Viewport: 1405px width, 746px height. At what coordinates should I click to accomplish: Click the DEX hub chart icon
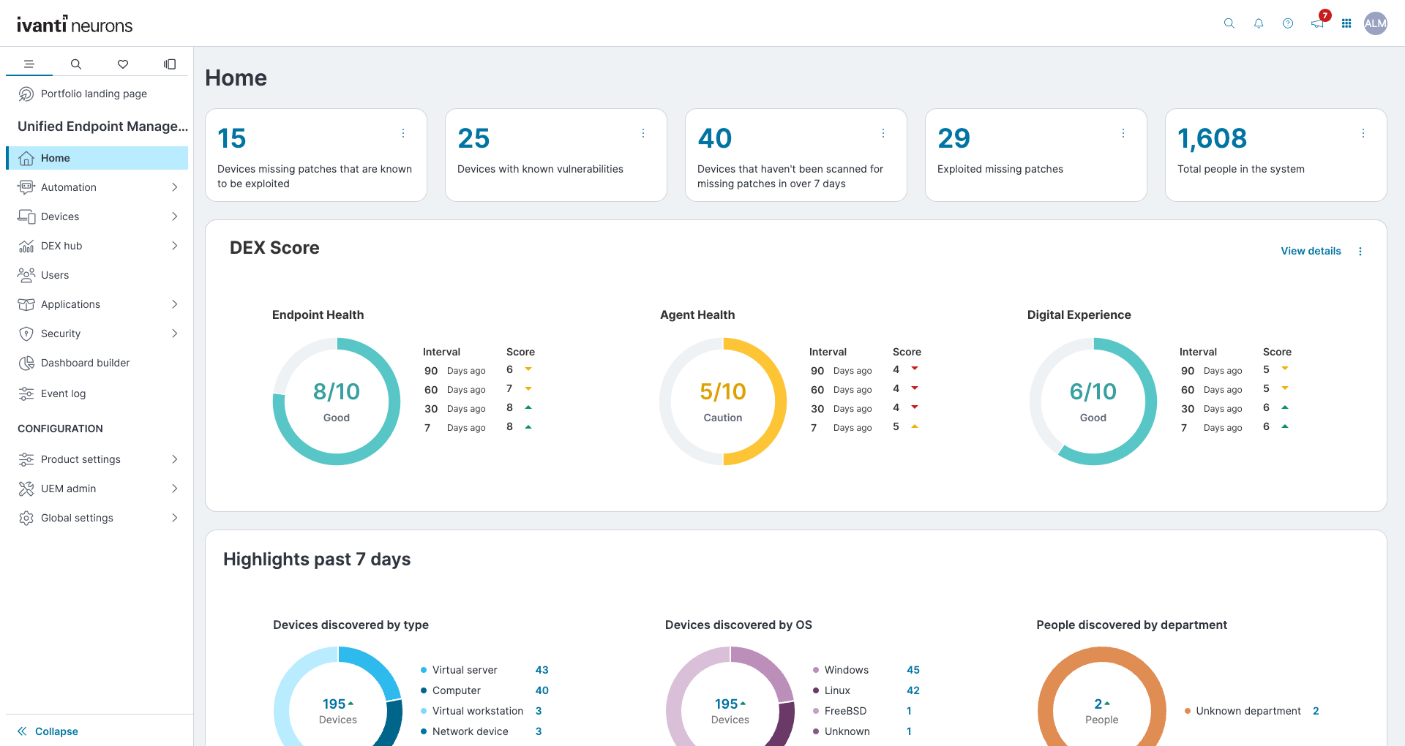coord(26,246)
